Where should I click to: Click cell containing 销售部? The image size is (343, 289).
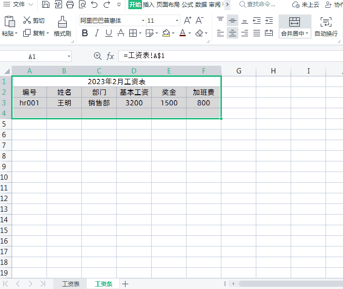(99, 103)
